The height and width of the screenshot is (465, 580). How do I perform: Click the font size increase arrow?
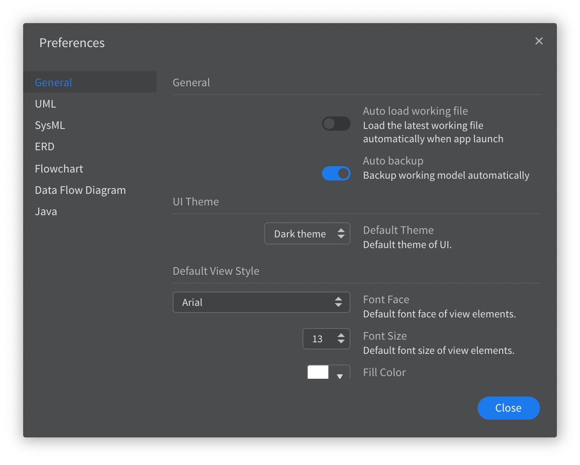(341, 336)
